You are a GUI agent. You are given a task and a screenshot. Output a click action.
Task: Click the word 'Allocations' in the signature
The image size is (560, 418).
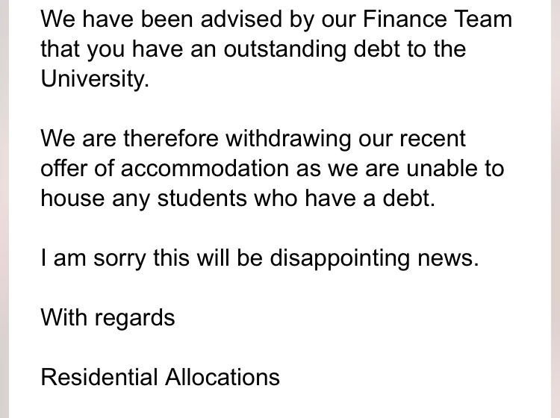click(223, 377)
